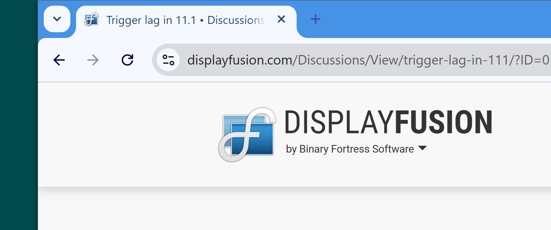551x230 pixels.
Task: Click the word 'DISPLAY' in the site title
Action: tap(339, 123)
